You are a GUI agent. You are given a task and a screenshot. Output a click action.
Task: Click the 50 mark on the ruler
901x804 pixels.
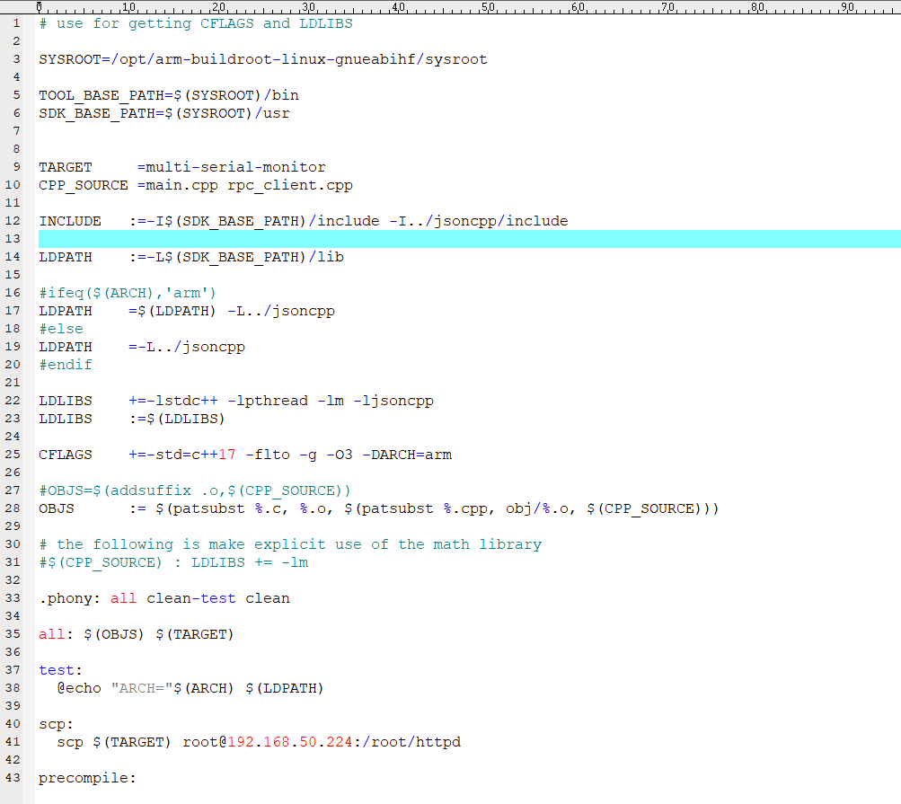point(486,7)
